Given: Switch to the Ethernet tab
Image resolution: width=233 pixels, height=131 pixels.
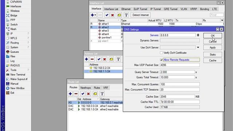Looking at the screenshot, I should click(x=126, y=9).
